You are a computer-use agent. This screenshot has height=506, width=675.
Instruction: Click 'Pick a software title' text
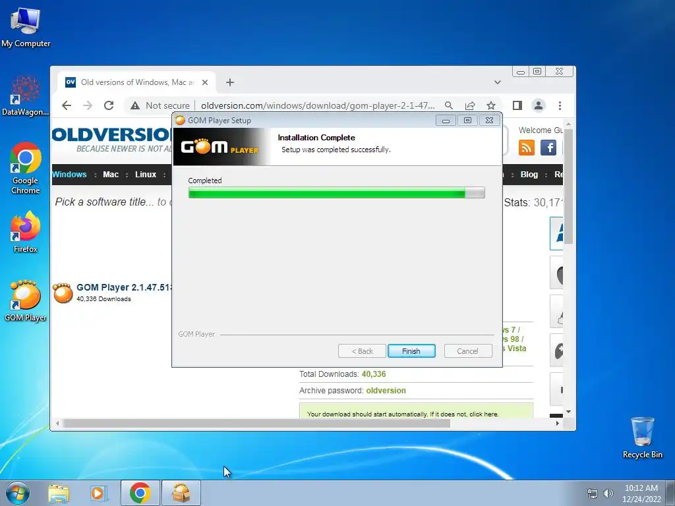104,202
